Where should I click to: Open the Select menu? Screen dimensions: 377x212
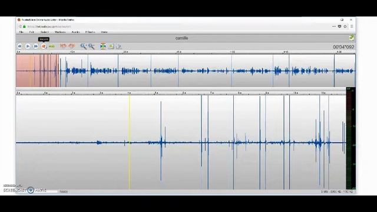click(x=45, y=32)
